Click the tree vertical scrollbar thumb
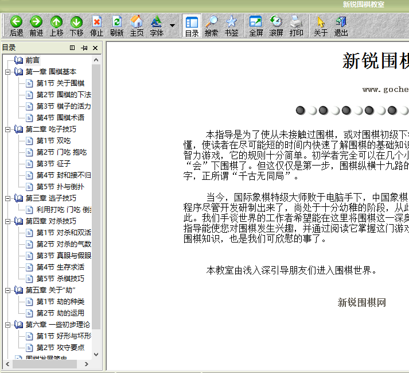This screenshot has width=409, height=373. point(96,197)
